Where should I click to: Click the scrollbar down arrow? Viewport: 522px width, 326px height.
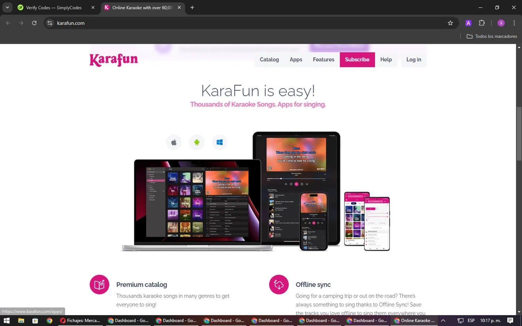(519, 312)
